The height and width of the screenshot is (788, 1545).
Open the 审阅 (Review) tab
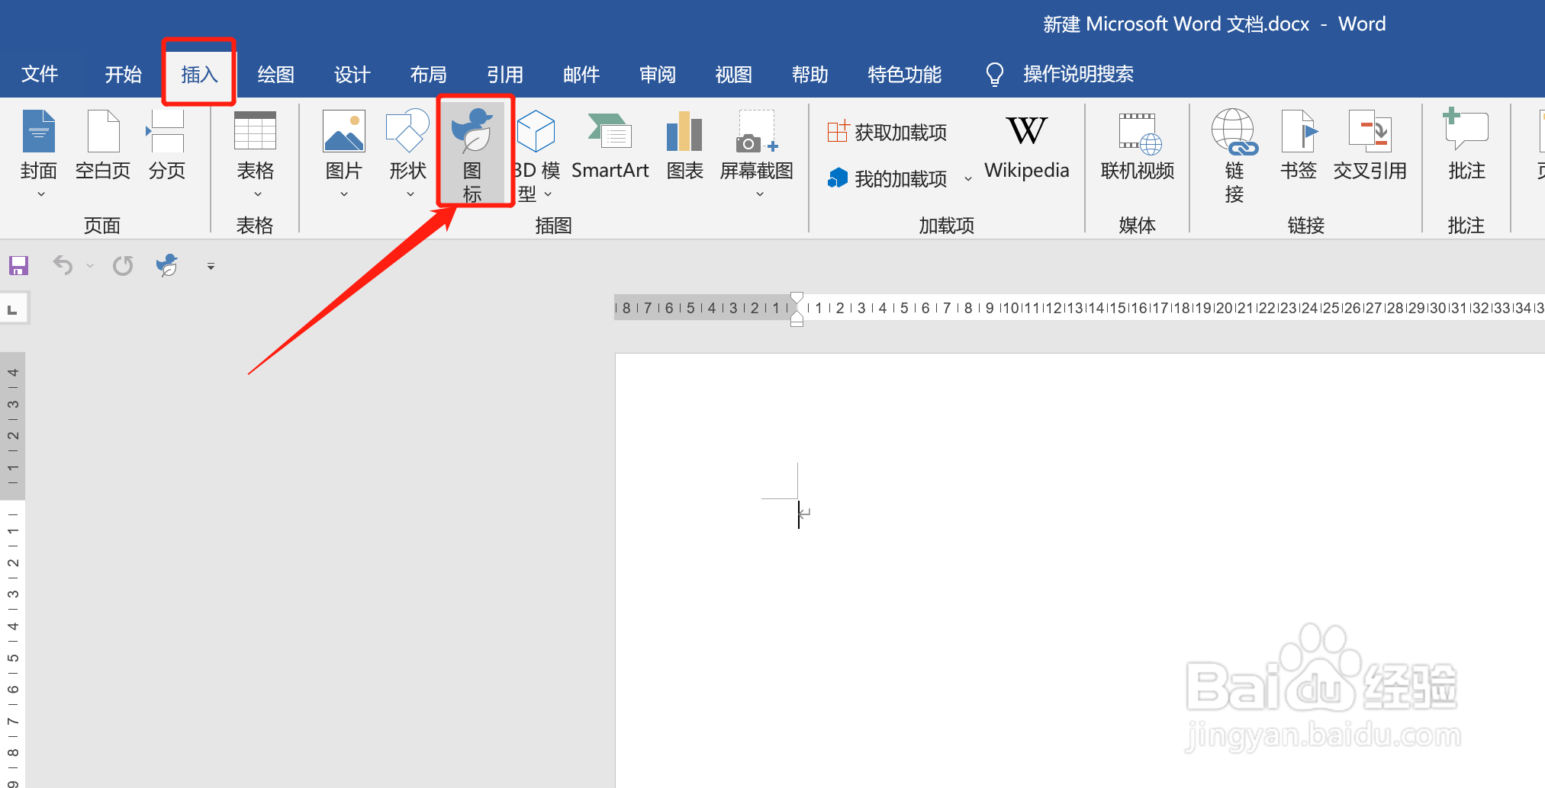pyautogui.click(x=657, y=74)
